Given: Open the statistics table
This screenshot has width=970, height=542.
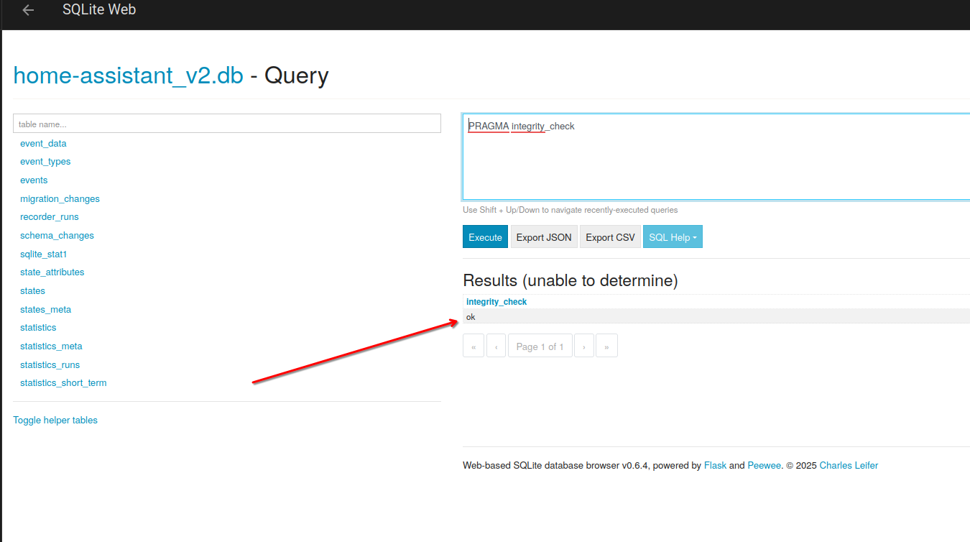Looking at the screenshot, I should click(38, 327).
